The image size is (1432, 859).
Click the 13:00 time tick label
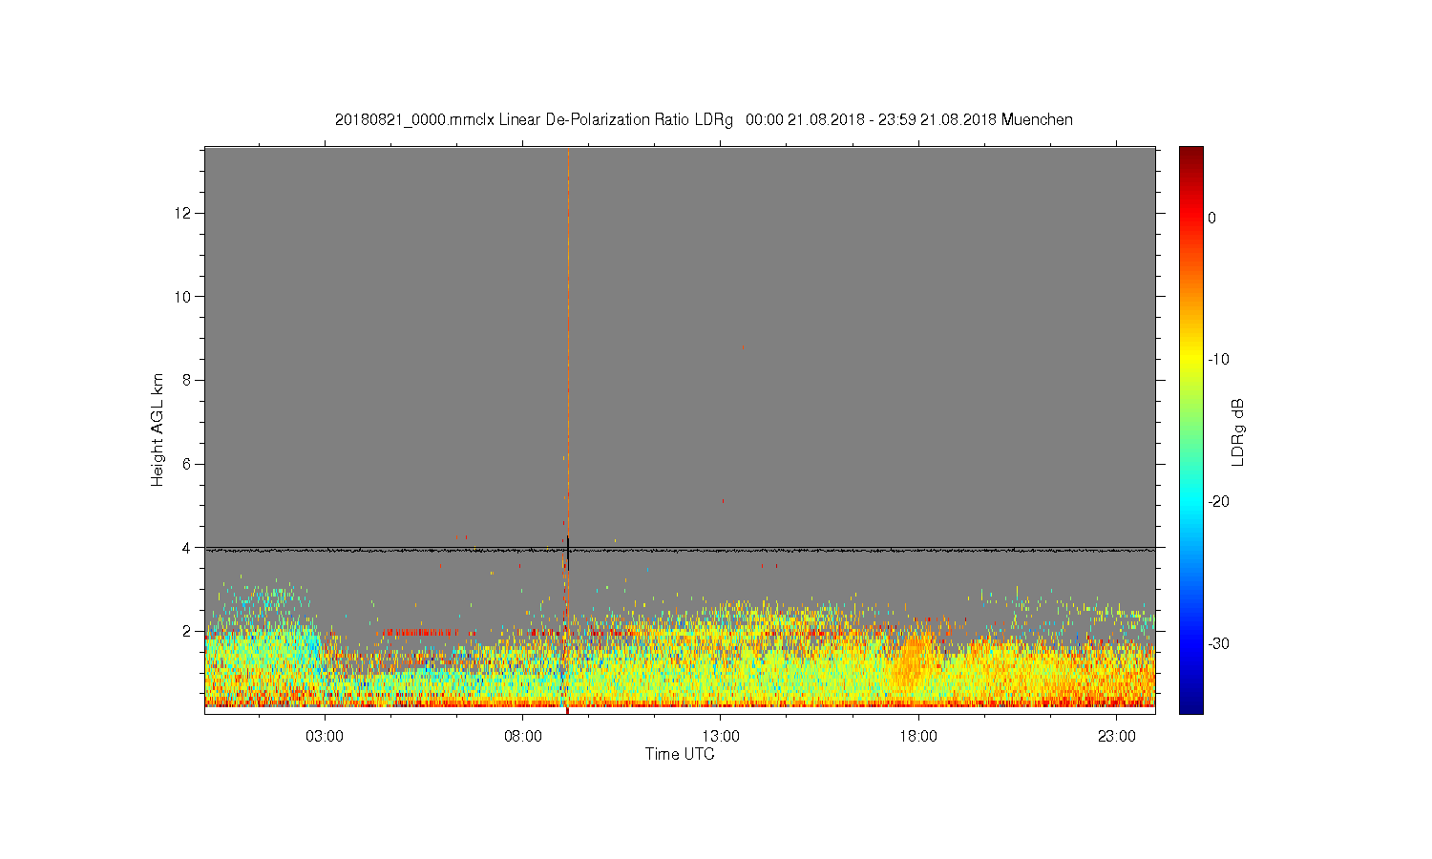click(721, 737)
